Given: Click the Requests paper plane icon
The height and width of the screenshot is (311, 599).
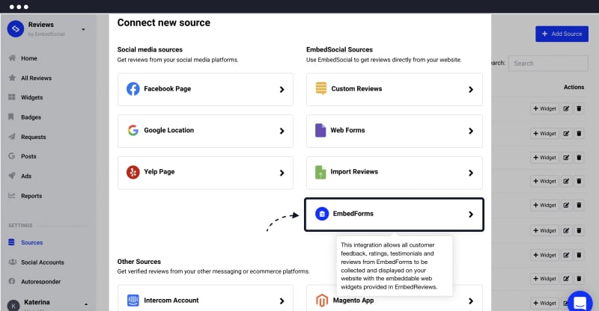Looking at the screenshot, I should click(x=12, y=136).
